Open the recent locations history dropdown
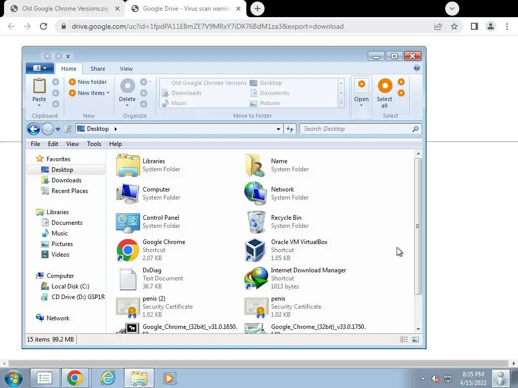 tap(58, 129)
